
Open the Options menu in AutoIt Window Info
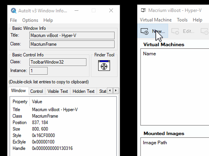(30, 20)
